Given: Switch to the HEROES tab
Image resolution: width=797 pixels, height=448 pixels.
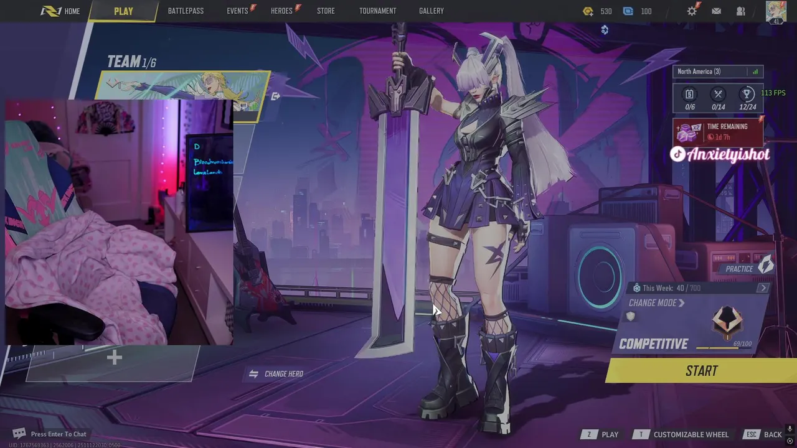Looking at the screenshot, I should coord(281,11).
